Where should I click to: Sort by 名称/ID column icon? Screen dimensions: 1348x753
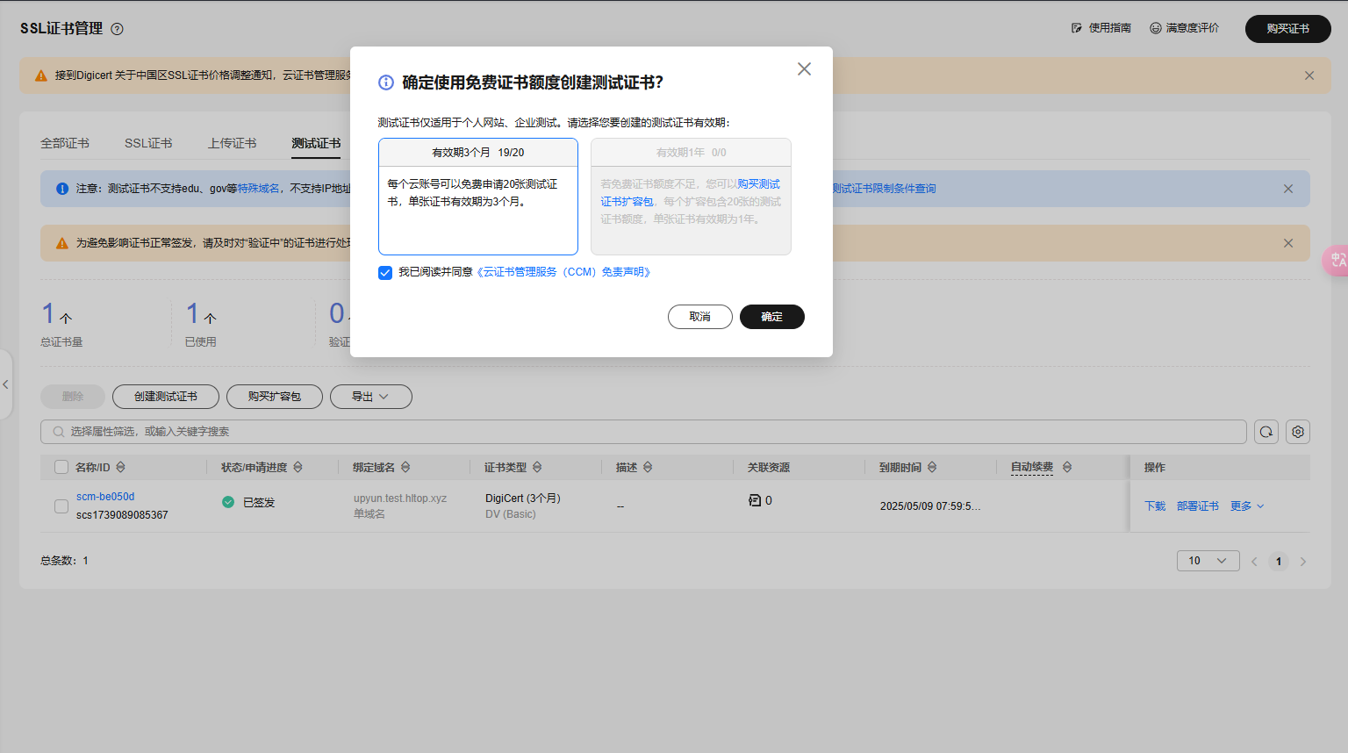[x=121, y=468]
